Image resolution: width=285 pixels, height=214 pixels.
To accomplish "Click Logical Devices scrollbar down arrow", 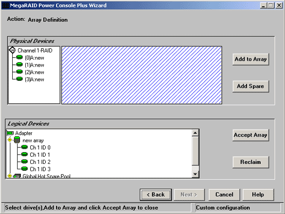I will pos(195,174).
